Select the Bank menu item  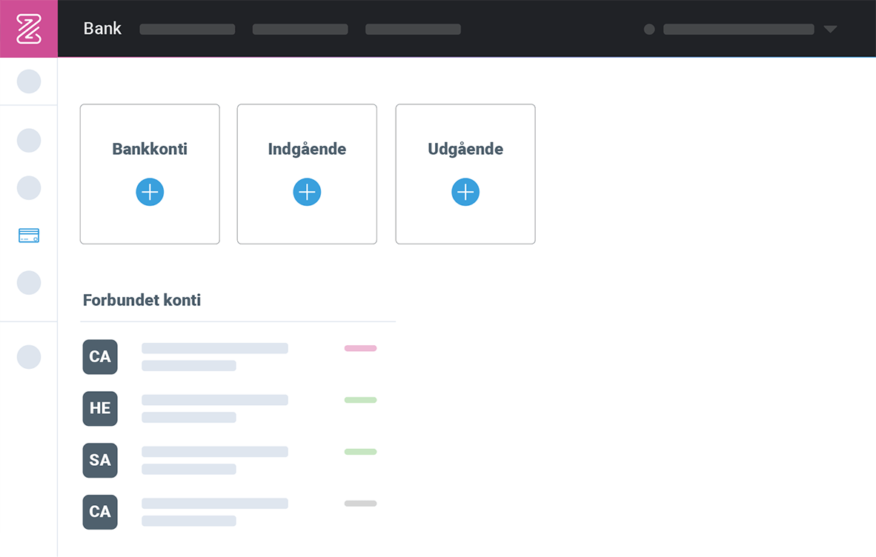102,28
